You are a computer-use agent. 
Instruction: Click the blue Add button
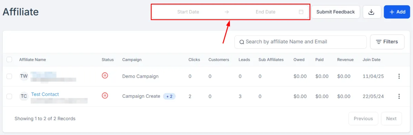pyautogui.click(x=397, y=12)
